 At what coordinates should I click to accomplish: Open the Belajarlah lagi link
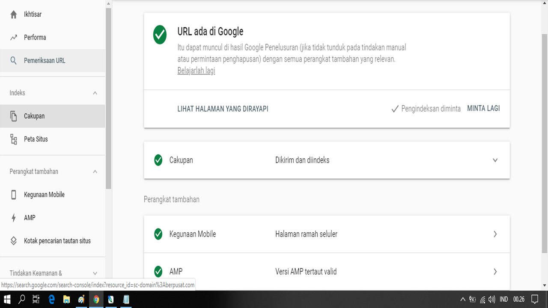click(x=196, y=71)
